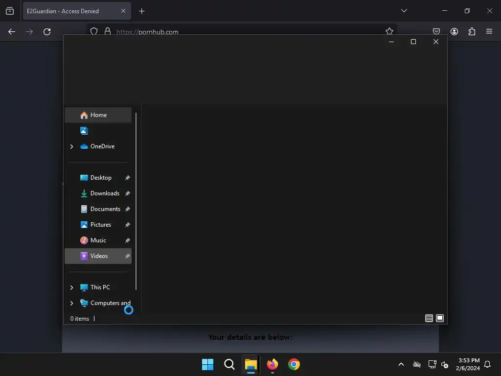Click the muted volume tray icon
501x376 pixels.
[x=444, y=364]
